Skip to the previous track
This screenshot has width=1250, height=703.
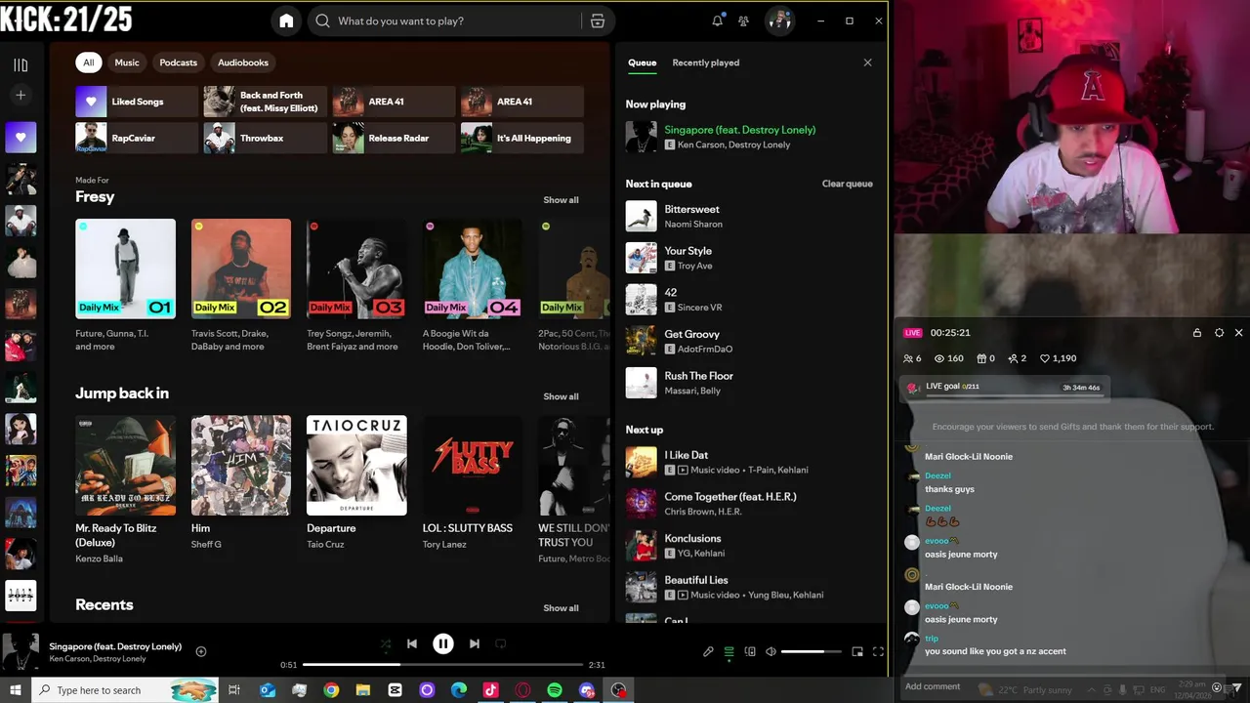[412, 643]
